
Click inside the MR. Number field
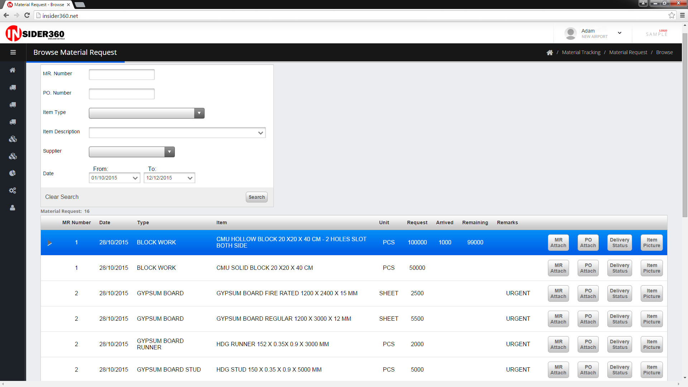tap(122, 75)
